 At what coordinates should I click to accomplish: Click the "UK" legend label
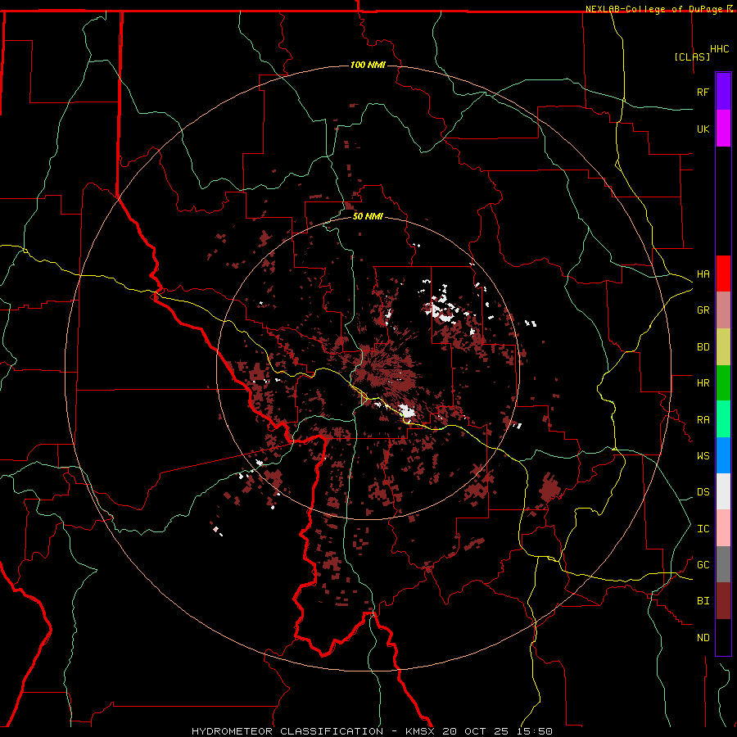coord(703,129)
